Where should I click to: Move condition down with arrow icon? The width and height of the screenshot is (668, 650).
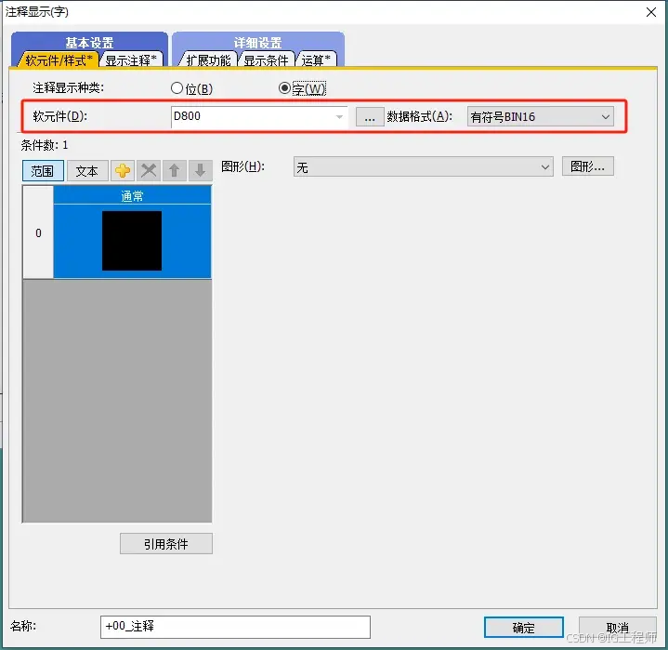[x=201, y=170]
